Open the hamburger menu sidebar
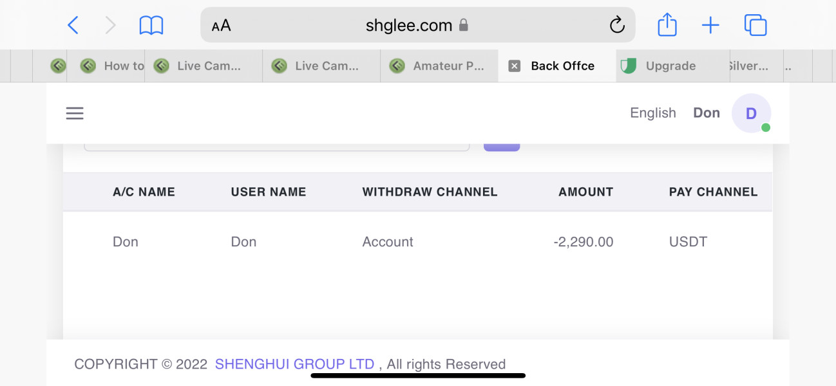Screen dimensions: 836x386 (x=75, y=113)
